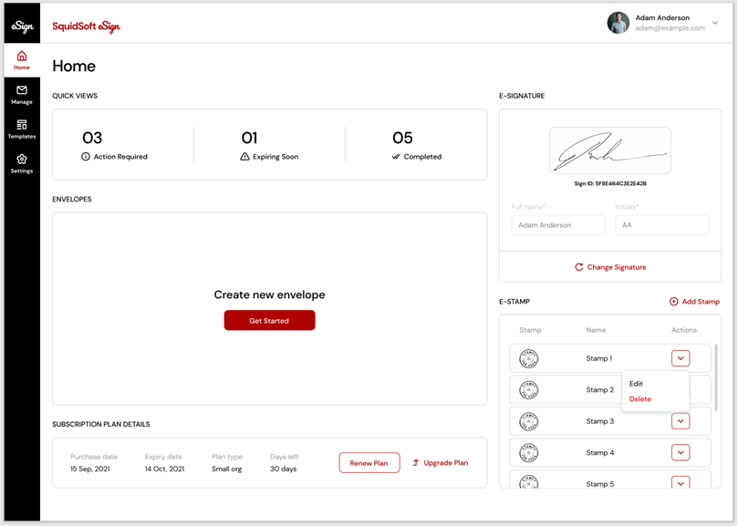Screen dimensions: 738x526
Task: Click the Action Required info icon
Action: [86, 157]
